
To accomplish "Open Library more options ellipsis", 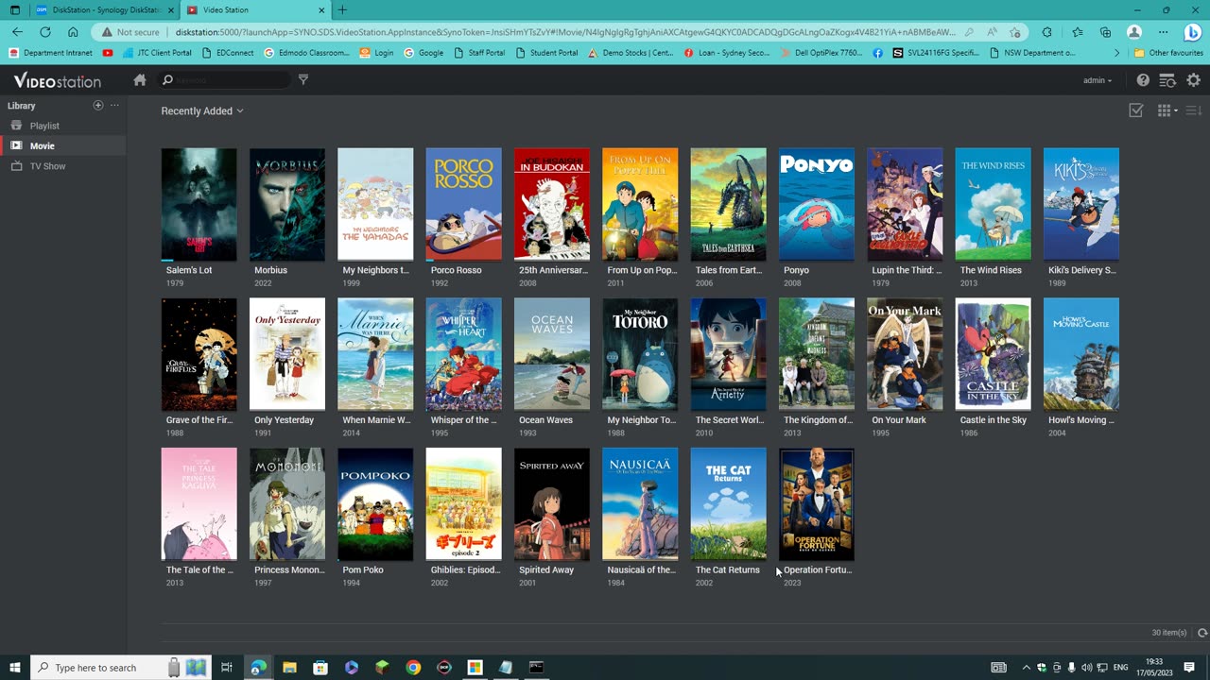I will pyautogui.click(x=114, y=105).
